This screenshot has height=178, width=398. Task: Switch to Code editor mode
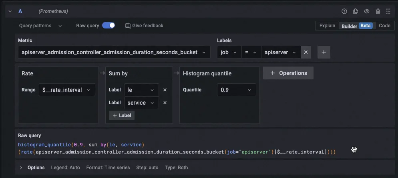[x=384, y=26]
